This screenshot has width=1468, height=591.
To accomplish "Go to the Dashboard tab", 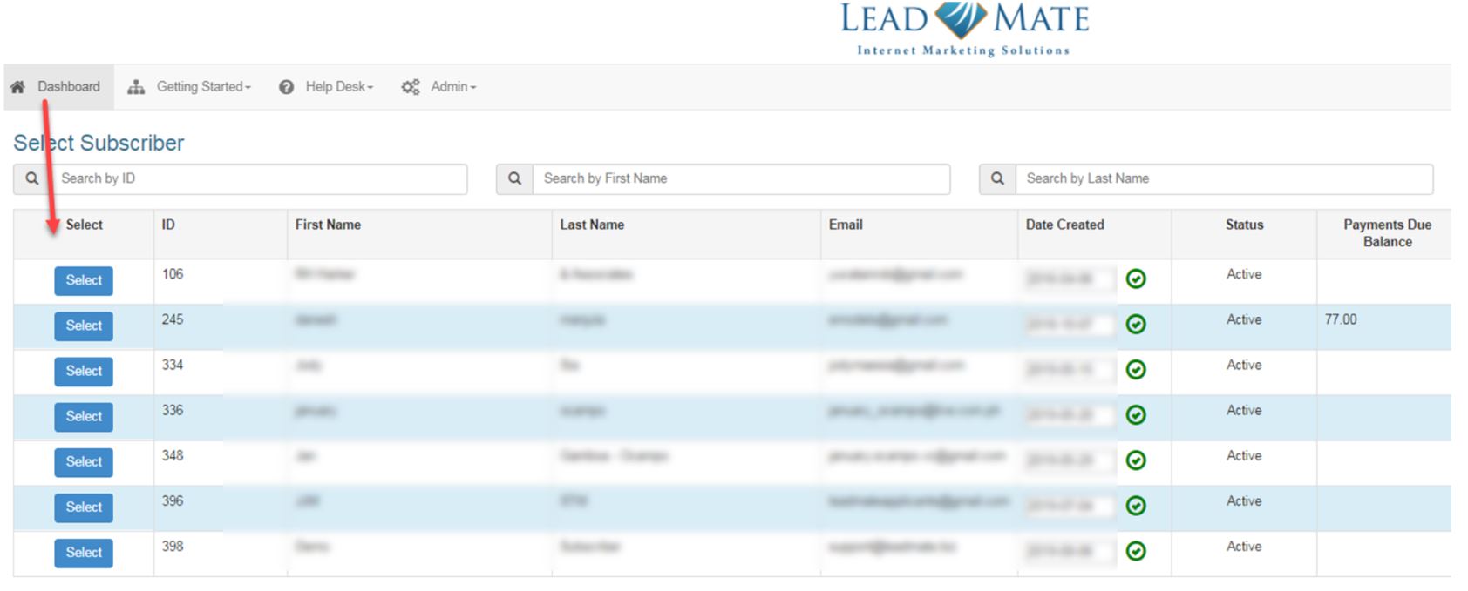I will (68, 87).
